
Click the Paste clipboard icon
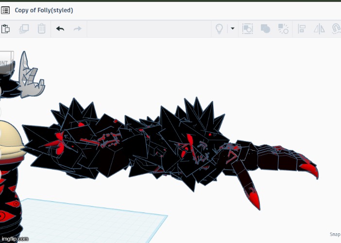click(x=6, y=29)
